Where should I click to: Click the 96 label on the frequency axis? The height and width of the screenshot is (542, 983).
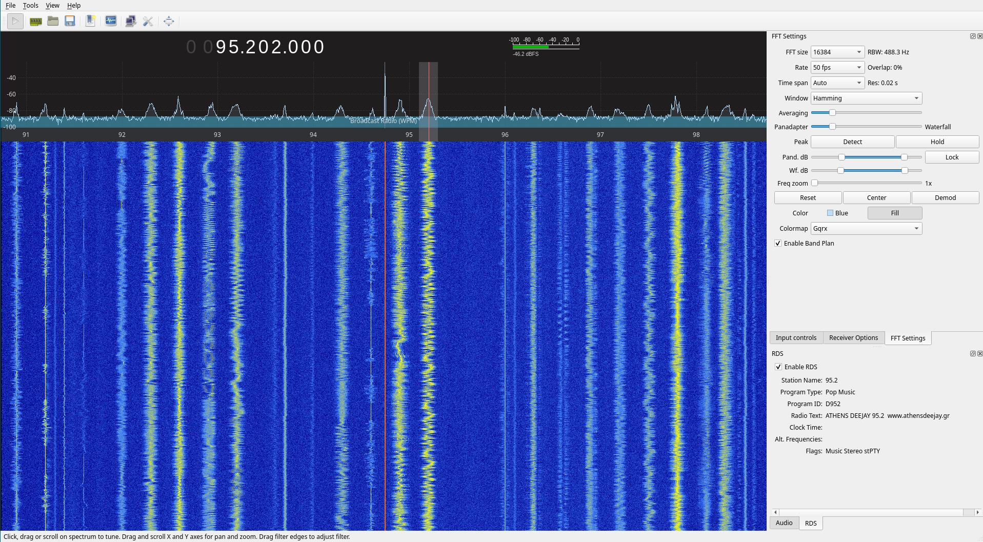point(505,135)
